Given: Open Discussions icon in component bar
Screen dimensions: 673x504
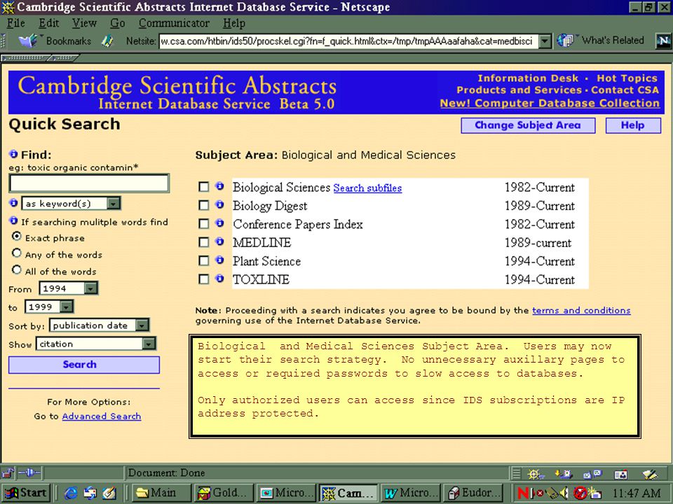Looking at the screenshot, I should point(592,474).
